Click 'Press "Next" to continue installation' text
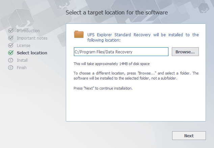 click(103, 88)
